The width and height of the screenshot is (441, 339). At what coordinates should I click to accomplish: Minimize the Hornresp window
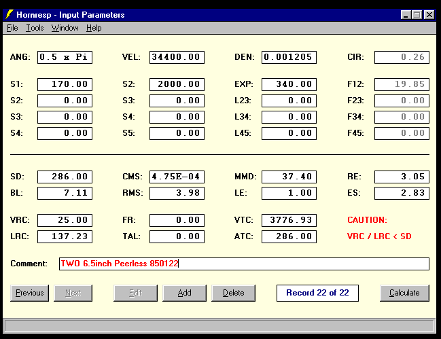[405, 15]
